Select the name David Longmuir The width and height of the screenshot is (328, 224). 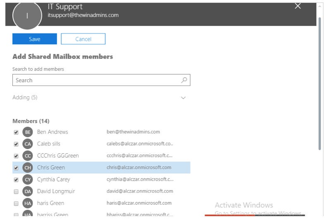(x=56, y=191)
